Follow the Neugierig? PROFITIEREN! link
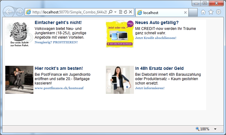This screenshot has width=226, height=135. point(56,42)
